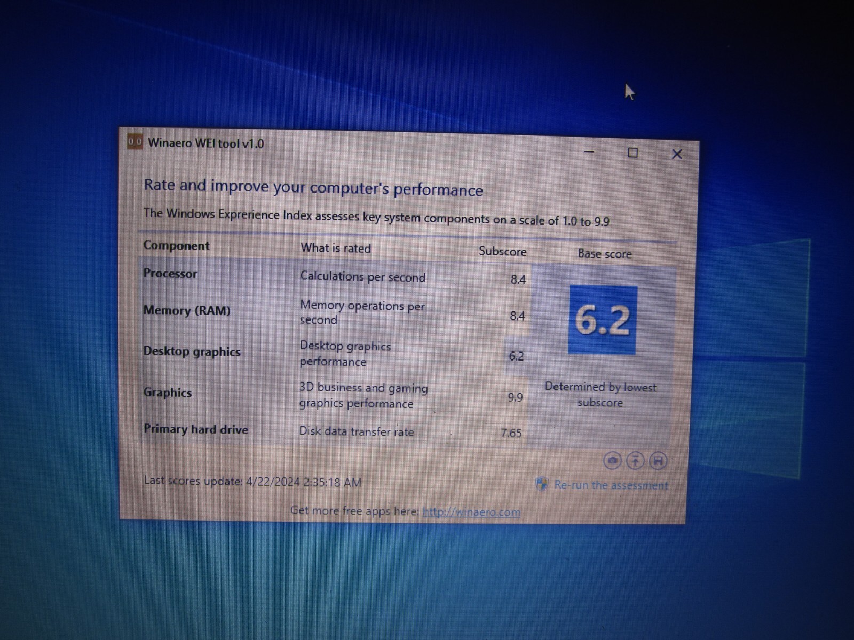
Task: Click 3D business and gaming graphics text
Action: coord(363,395)
